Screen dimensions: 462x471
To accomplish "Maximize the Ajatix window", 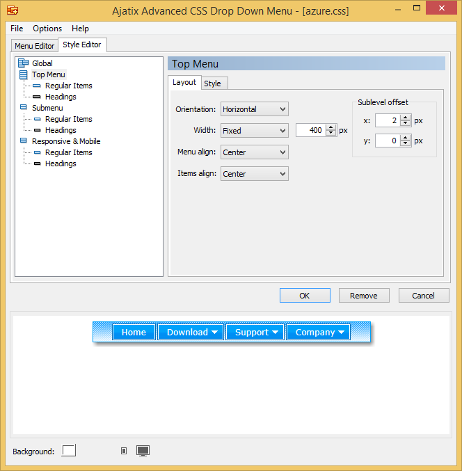I will tap(417, 8).
